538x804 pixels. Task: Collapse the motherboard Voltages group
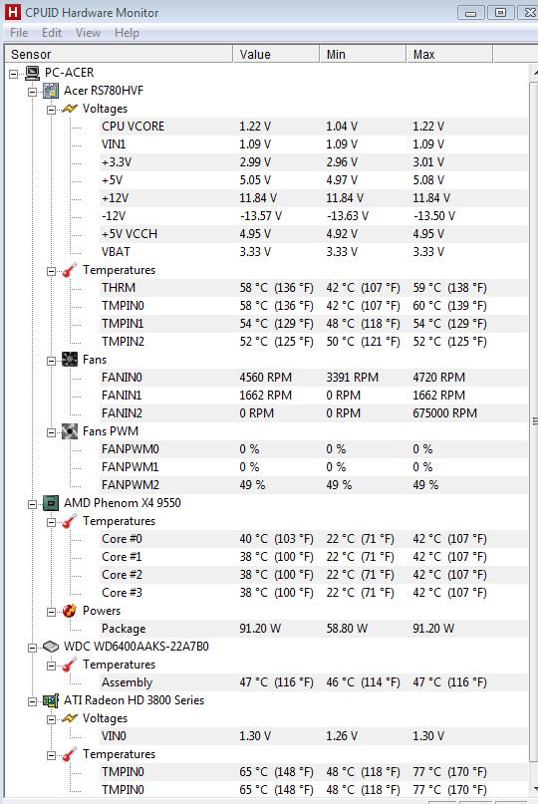(x=51, y=110)
